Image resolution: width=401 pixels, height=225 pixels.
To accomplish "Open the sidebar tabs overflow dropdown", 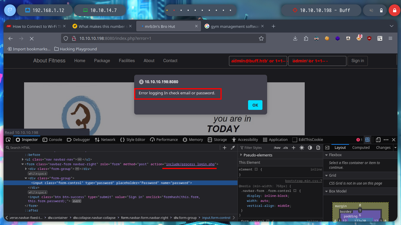I will [395, 148].
